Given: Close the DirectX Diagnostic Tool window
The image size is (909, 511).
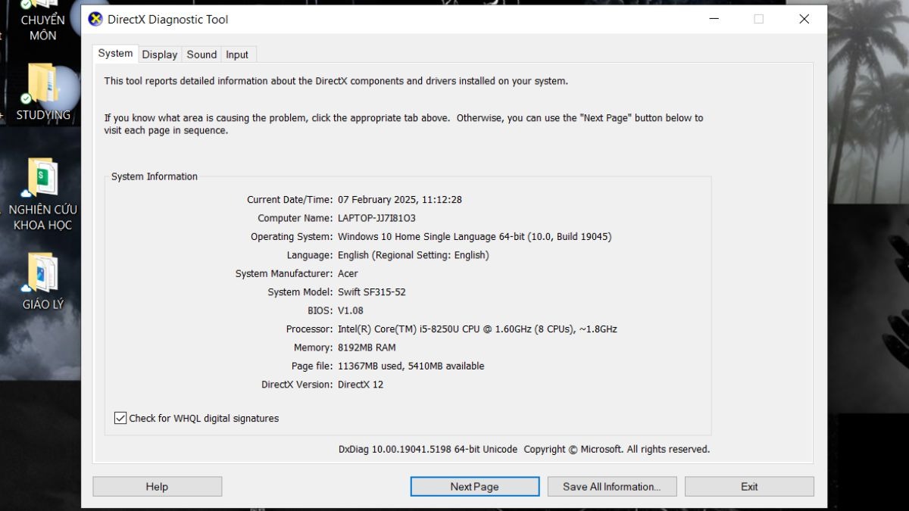Looking at the screenshot, I should click(x=804, y=19).
